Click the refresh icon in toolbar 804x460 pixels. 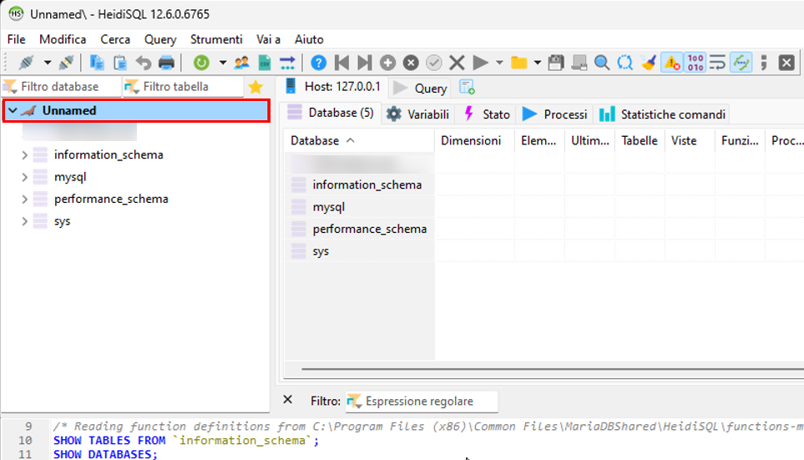(201, 63)
